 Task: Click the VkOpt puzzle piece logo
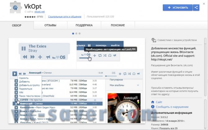[16, 7]
